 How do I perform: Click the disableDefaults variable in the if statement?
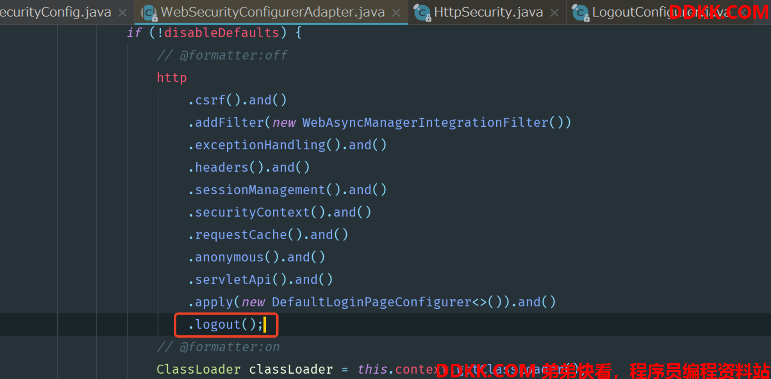pos(221,33)
